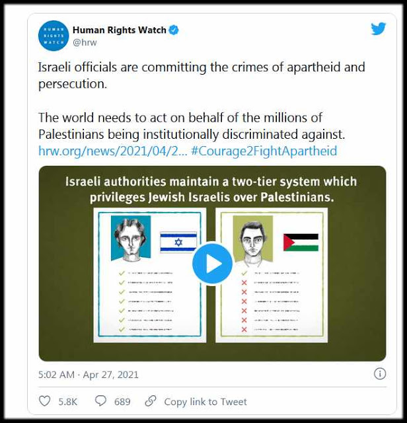The image size is (407, 423).
Task: Click the Israeli flag in video thumbnail
Action: pos(178,242)
